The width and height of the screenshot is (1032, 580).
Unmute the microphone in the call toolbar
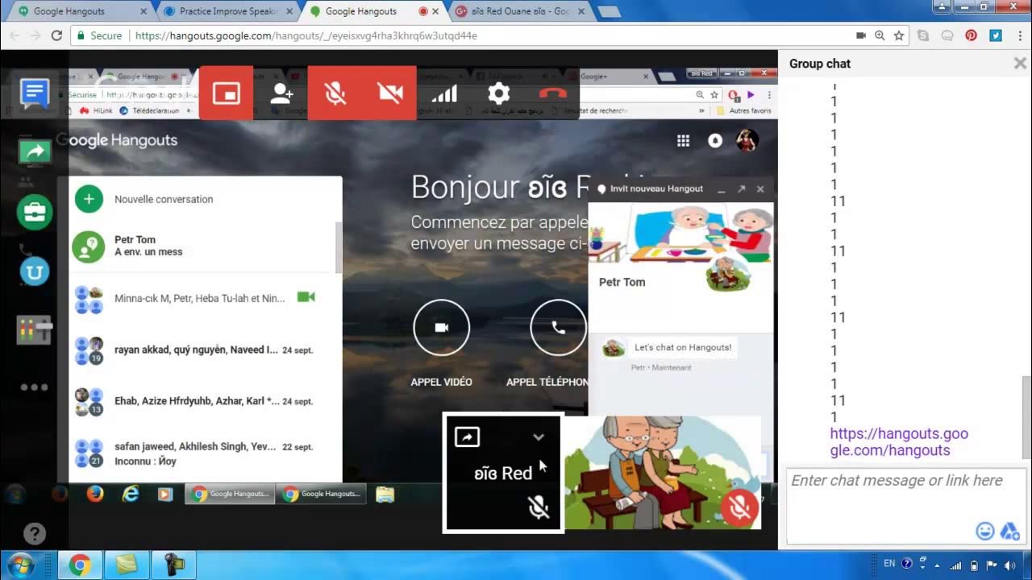click(335, 93)
